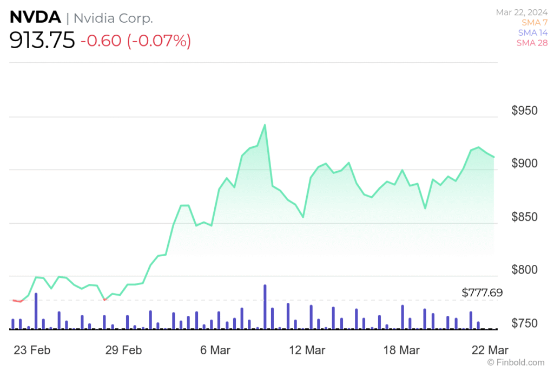
Task: Click the highest peak of the price line
Action: tap(265, 125)
